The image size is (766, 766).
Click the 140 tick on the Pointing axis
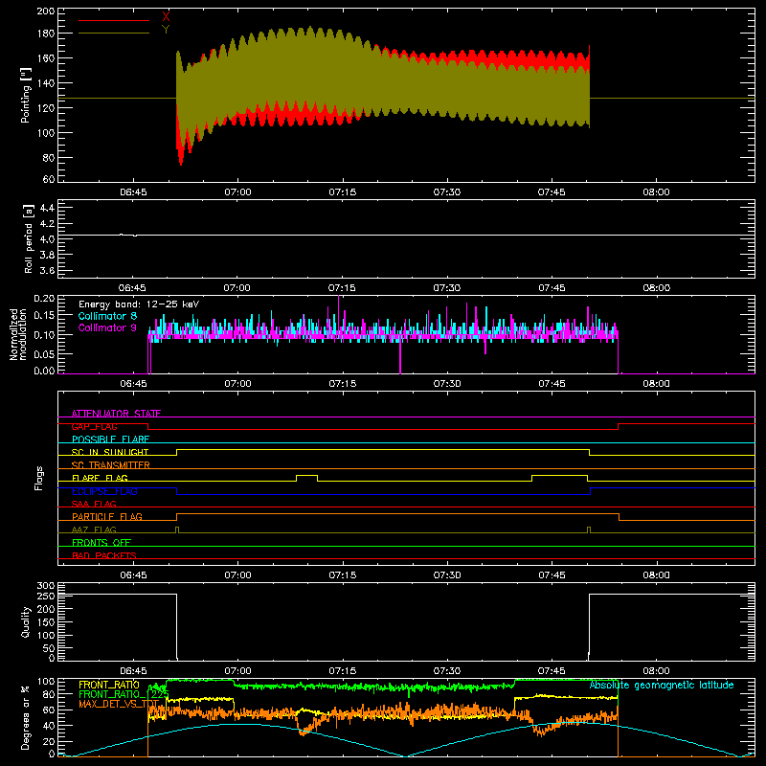46,83
